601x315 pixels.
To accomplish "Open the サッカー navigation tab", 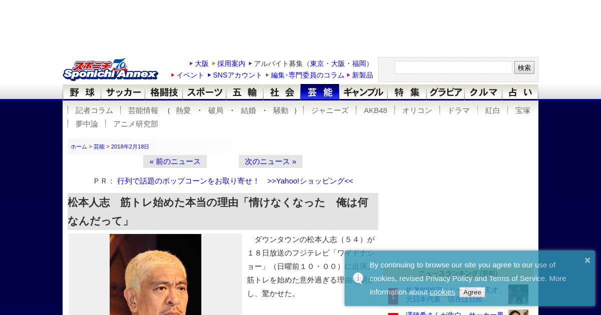I will click(123, 92).
